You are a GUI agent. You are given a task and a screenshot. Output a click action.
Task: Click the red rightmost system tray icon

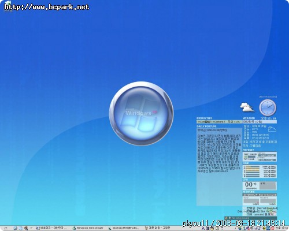click(x=272, y=229)
